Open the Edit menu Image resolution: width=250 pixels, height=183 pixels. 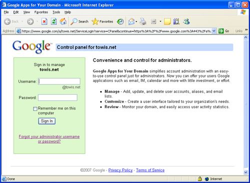click(x=16, y=12)
